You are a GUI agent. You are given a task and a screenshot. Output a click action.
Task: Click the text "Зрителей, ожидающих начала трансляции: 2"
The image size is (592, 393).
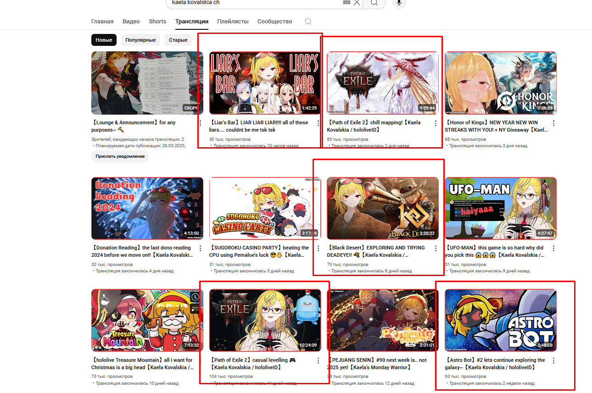pos(138,139)
